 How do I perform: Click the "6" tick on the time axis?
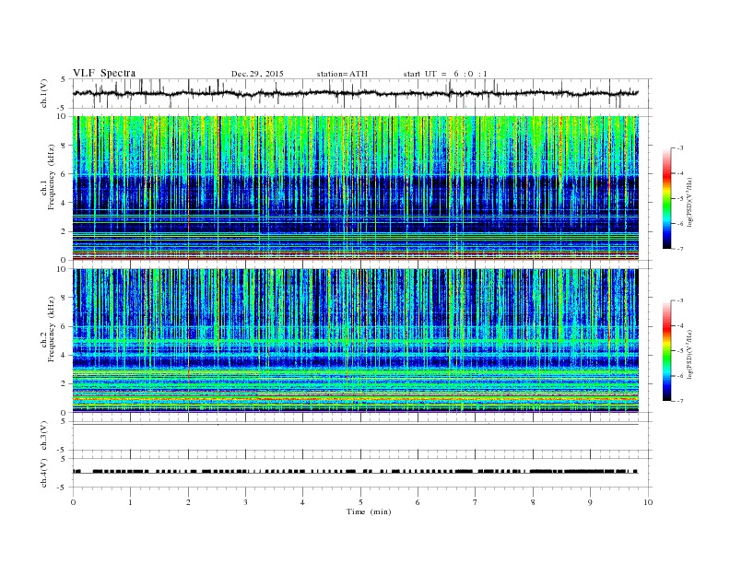[418, 502]
